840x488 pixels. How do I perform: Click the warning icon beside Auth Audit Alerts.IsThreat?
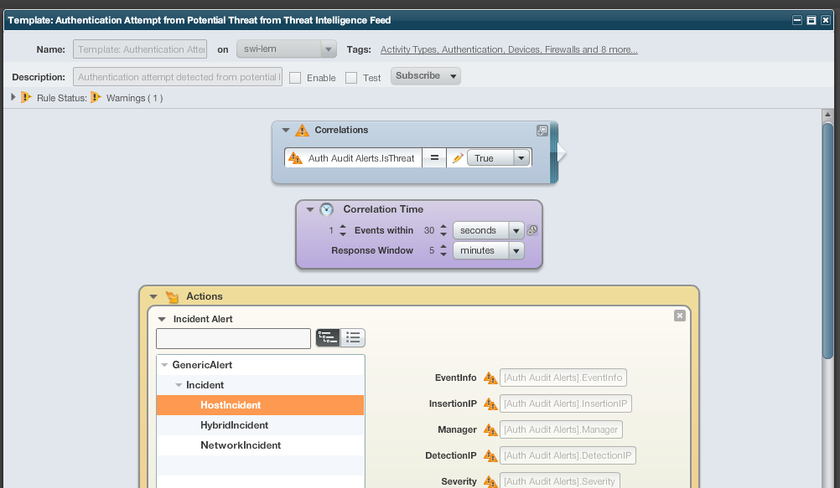tap(295, 158)
